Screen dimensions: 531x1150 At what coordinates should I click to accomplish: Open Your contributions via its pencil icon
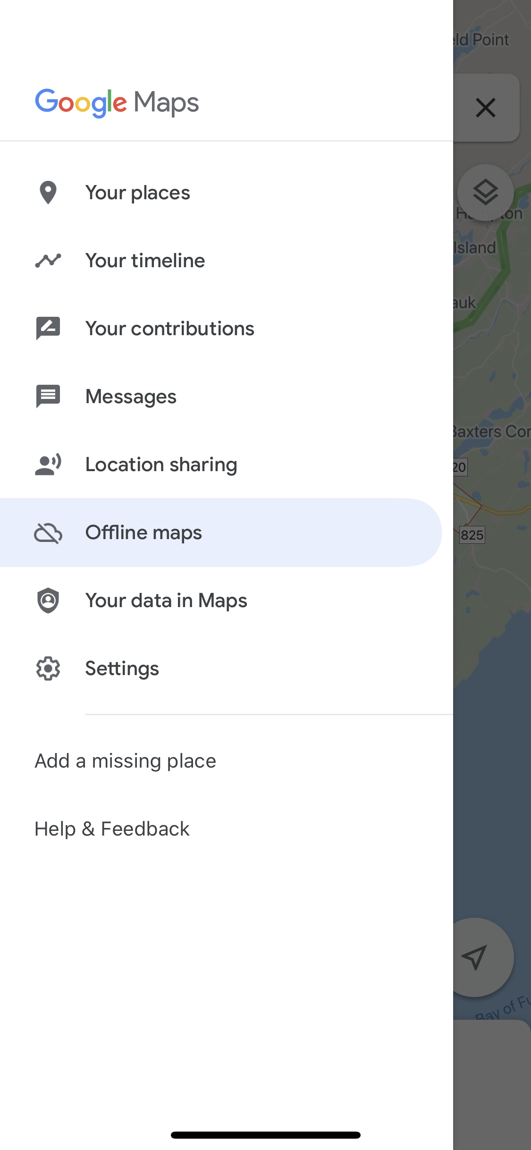[48, 328]
